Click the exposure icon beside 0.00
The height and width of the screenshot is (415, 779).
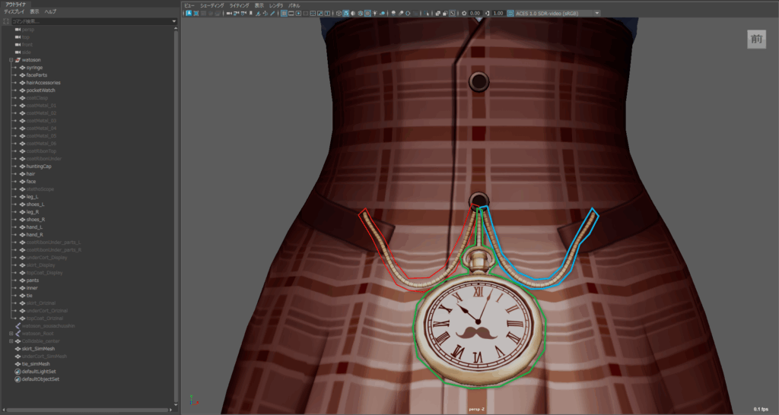(464, 13)
